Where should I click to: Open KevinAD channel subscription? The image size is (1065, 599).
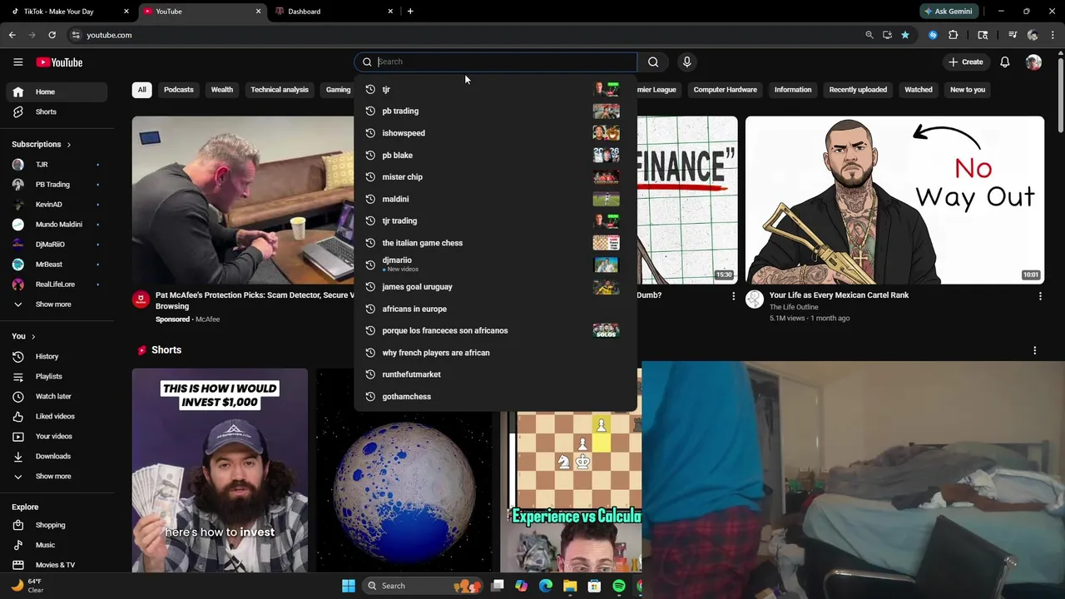click(x=57, y=205)
